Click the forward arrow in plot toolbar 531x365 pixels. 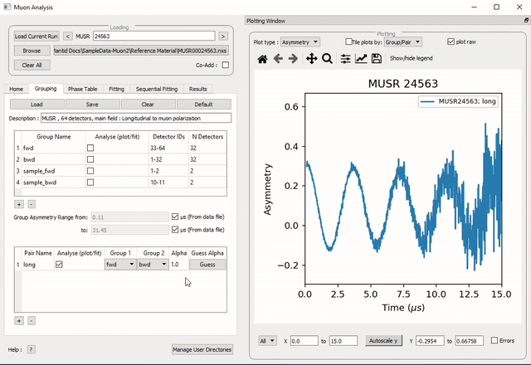[293, 59]
